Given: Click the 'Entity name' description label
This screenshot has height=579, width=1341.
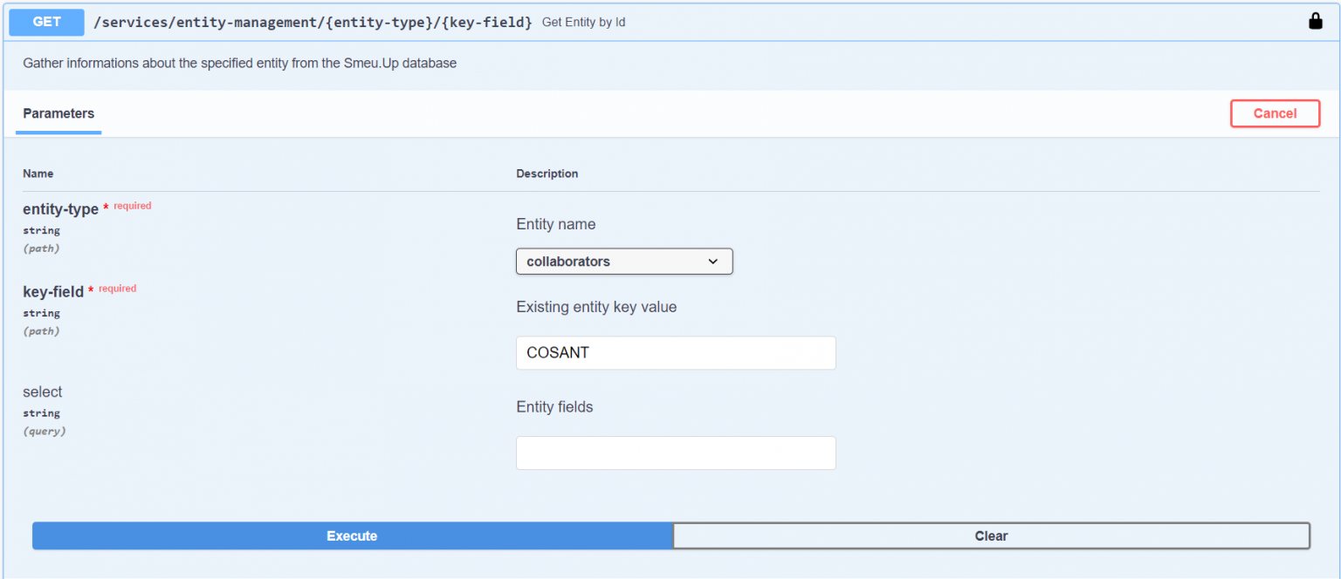Looking at the screenshot, I should click(555, 224).
